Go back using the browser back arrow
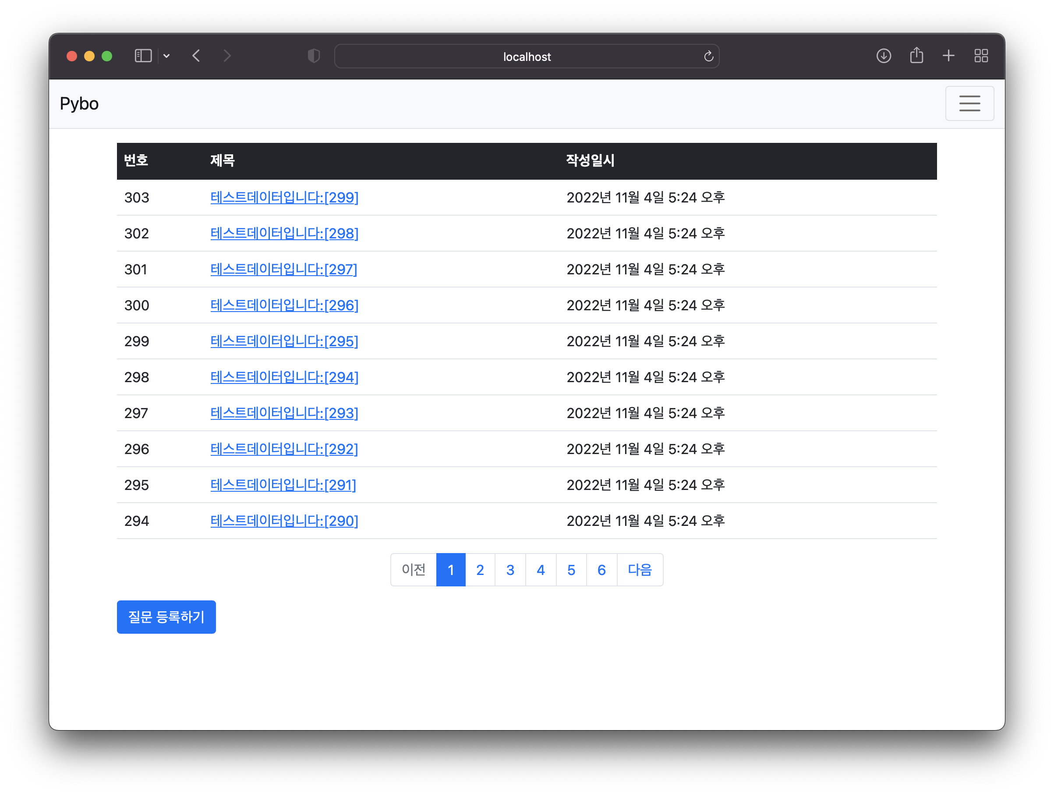Screen dimensions: 1054x795 coord(196,56)
